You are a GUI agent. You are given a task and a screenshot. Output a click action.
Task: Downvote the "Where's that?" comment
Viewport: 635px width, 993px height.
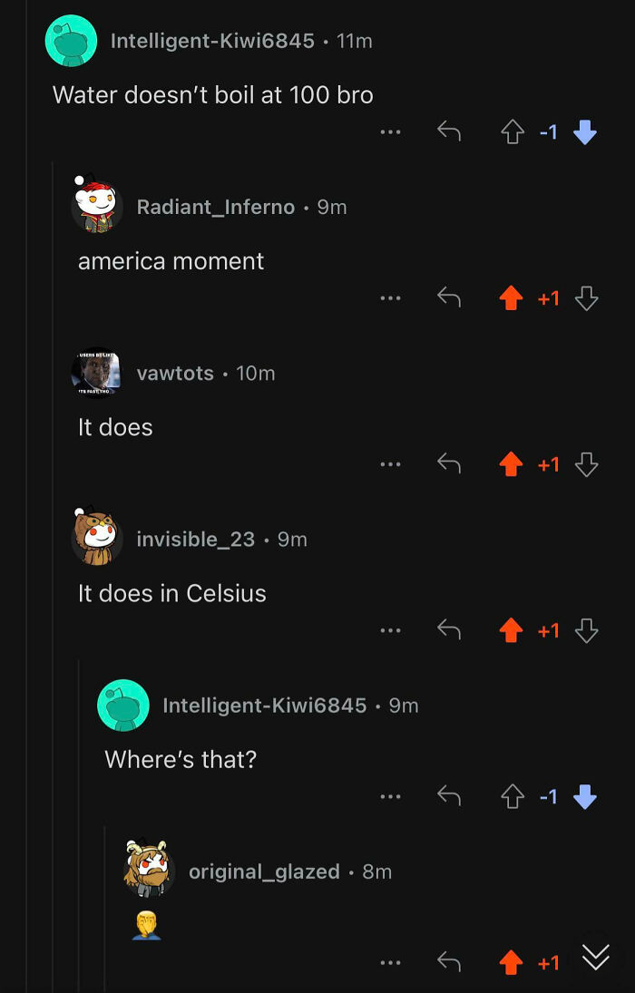[585, 796]
